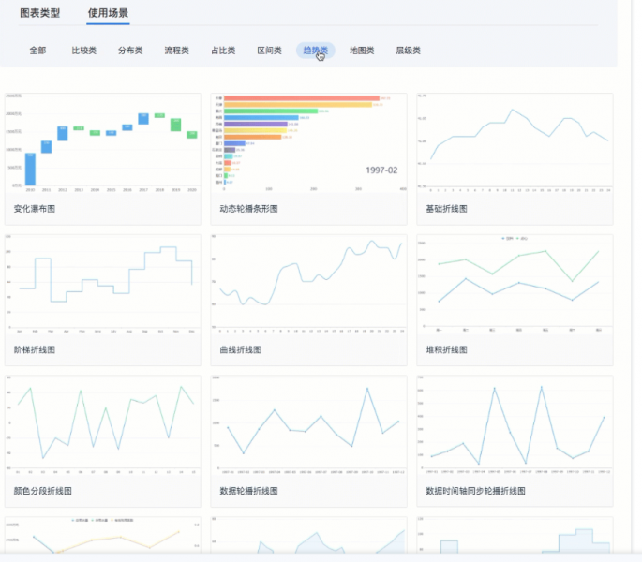Open the partially visible dual-axis line chart
Viewport: 642px width, 562px height.
click(103, 535)
